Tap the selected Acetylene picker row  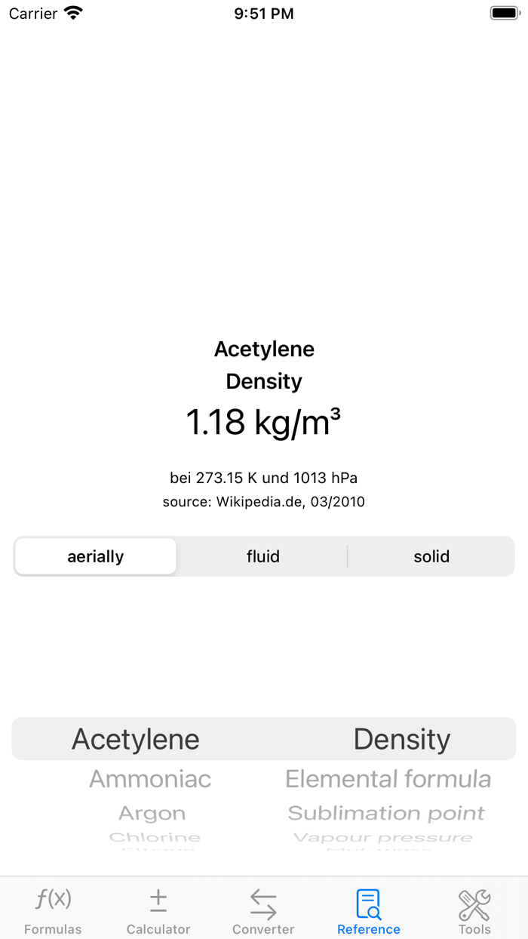pyautogui.click(x=136, y=739)
